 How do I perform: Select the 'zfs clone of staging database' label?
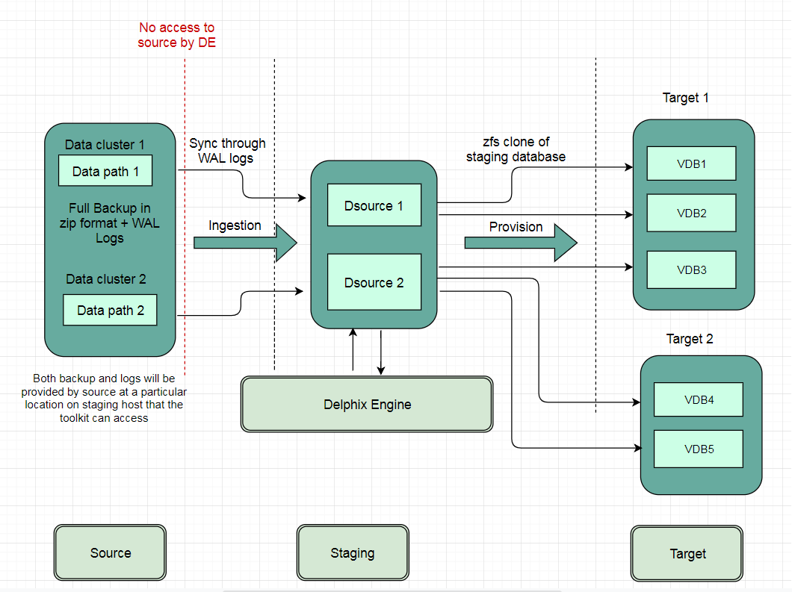[516, 149]
